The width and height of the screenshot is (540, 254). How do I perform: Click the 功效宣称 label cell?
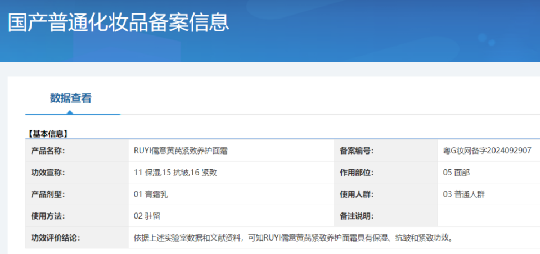point(77,172)
